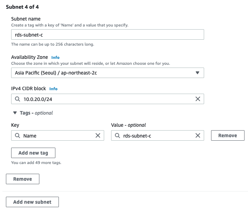Click the search icon in Key field
This screenshot has width=248, height=211.
pyautogui.click(x=17, y=135)
